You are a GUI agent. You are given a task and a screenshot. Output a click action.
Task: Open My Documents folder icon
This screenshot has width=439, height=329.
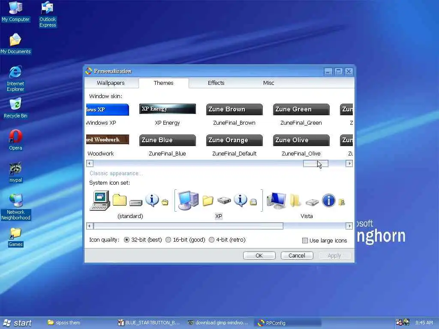click(15, 44)
